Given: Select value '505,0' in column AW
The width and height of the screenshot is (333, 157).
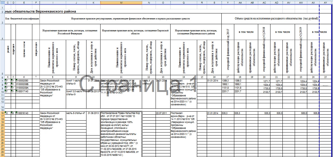Looking at the screenshot, I should (301, 113).
